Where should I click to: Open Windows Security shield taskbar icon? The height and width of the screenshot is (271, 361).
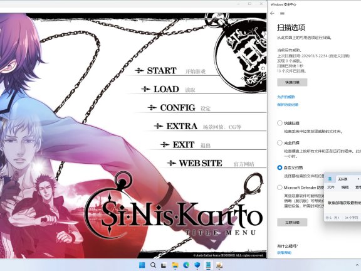197,265
